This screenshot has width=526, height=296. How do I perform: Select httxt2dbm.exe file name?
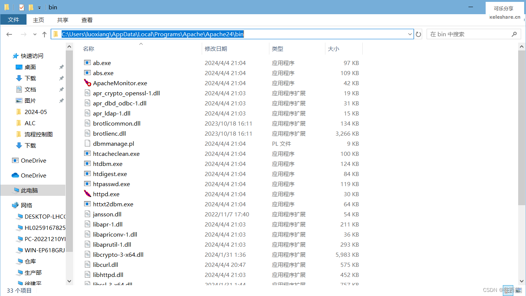point(113,204)
